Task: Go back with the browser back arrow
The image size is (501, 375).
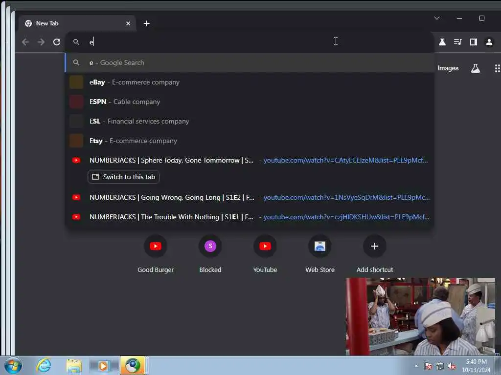Action: (x=25, y=42)
